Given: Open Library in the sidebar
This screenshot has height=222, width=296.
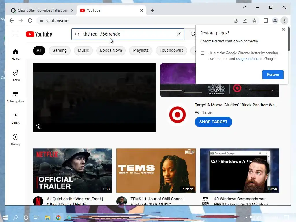Looking at the screenshot, I should point(16,118).
